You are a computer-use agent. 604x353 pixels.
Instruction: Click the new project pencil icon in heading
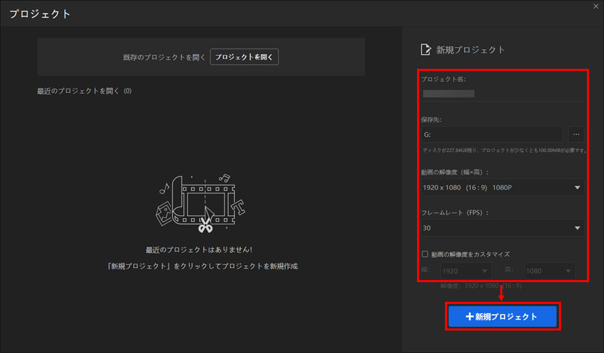tap(425, 50)
